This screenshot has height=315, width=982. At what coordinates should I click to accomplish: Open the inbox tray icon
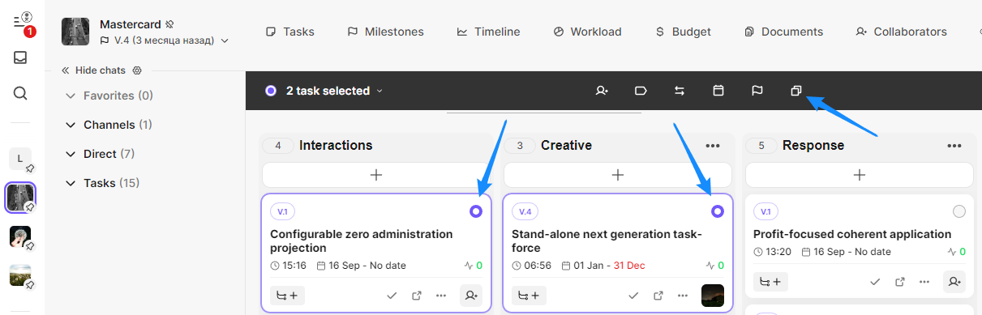pos(21,57)
